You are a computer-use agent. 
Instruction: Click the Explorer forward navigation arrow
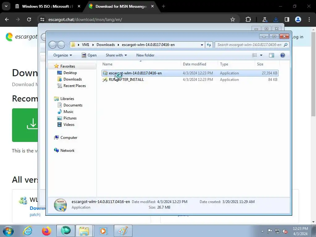point(61,45)
